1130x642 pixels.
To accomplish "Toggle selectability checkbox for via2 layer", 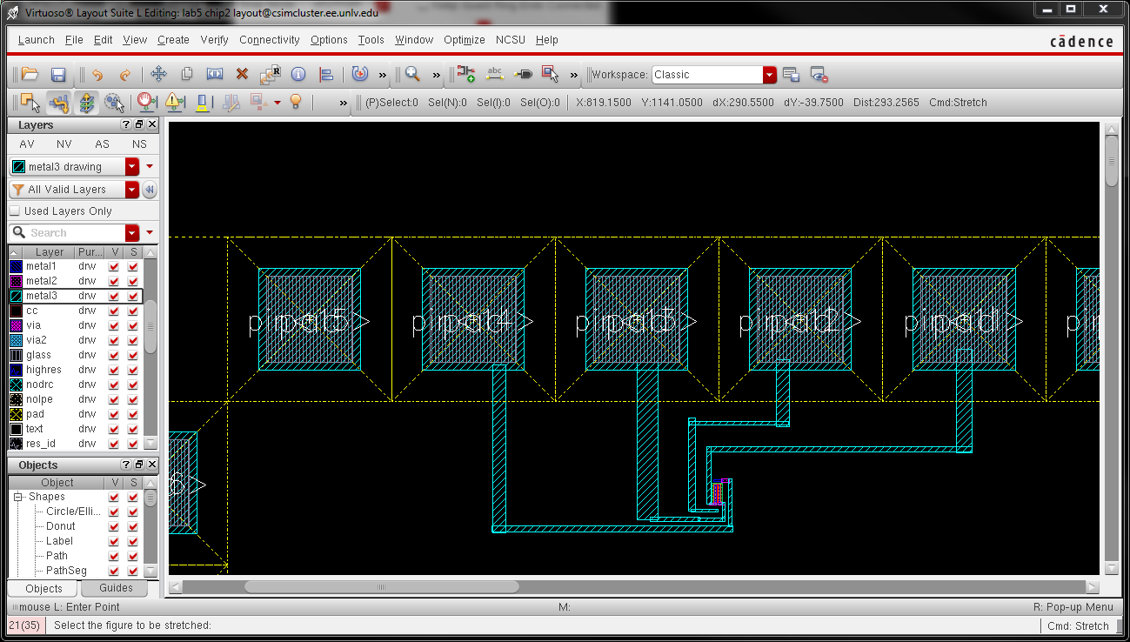I will [133, 340].
